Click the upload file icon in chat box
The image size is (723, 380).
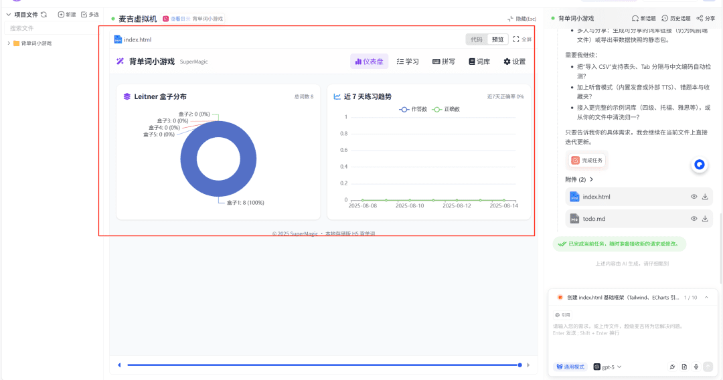(684, 367)
